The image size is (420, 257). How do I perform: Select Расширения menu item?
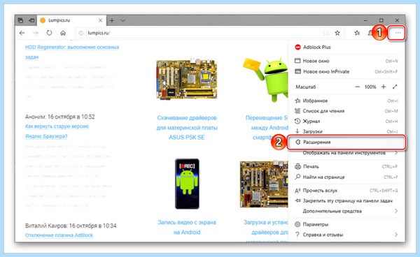point(346,142)
